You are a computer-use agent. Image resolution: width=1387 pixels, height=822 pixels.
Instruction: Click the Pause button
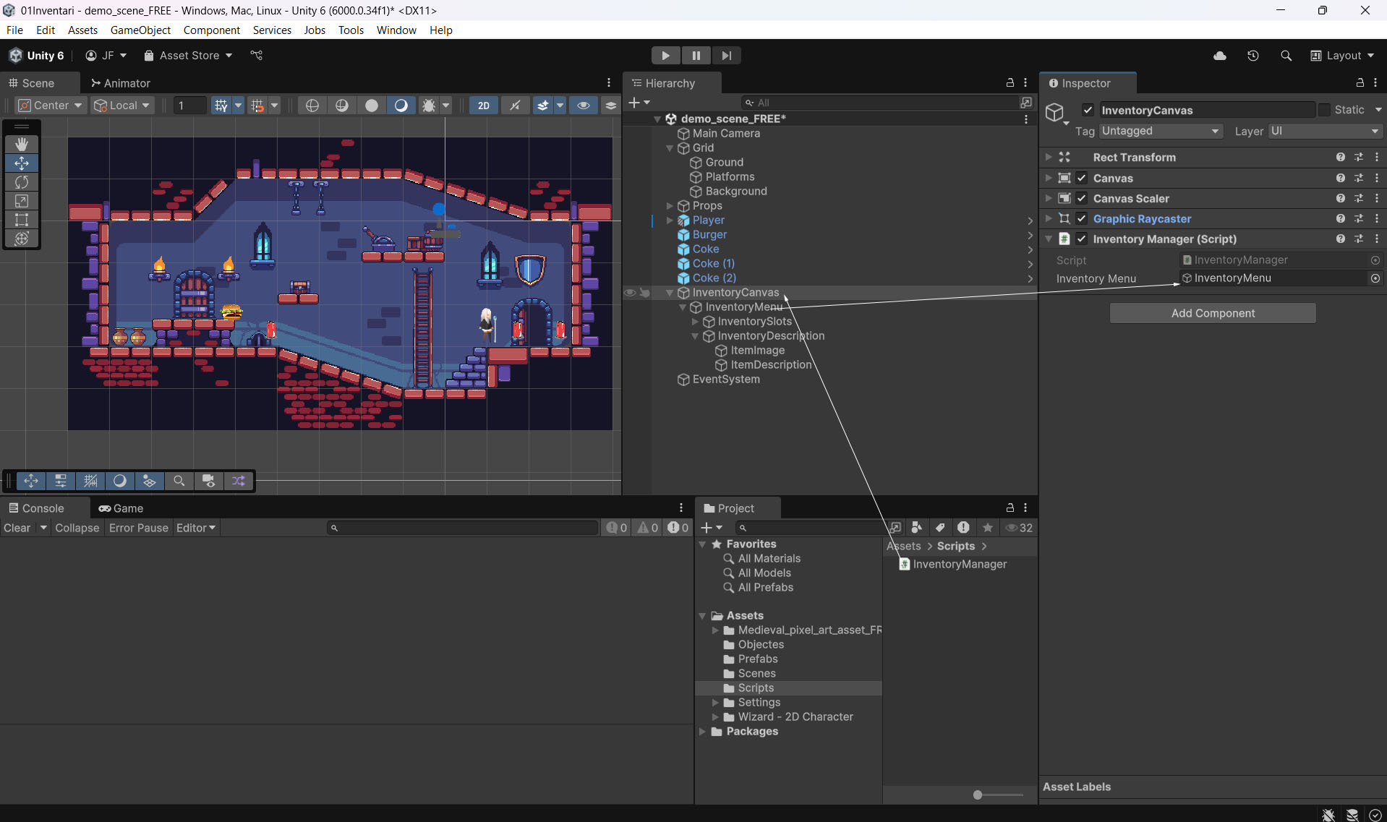click(696, 56)
